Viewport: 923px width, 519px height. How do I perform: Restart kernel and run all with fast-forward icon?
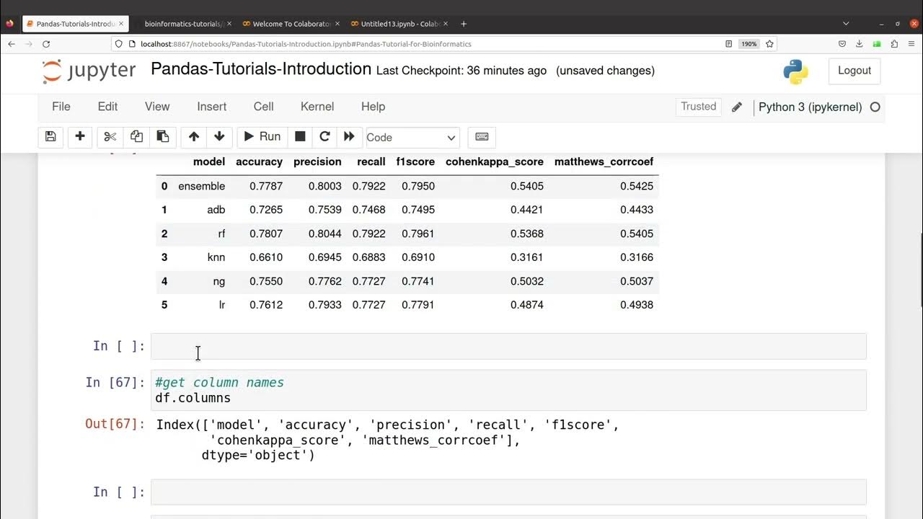pos(349,137)
